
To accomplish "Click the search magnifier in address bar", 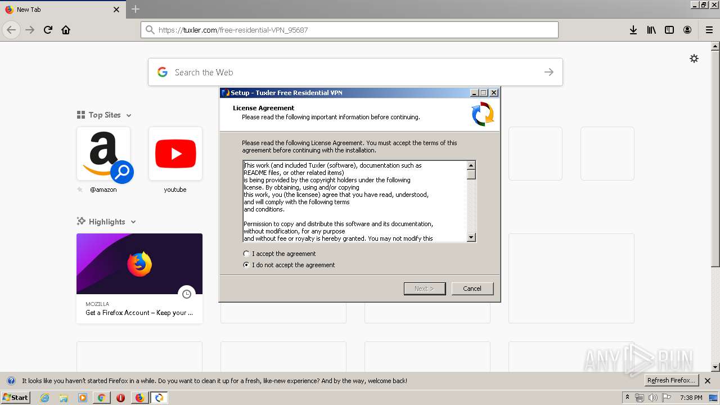I will point(150,30).
